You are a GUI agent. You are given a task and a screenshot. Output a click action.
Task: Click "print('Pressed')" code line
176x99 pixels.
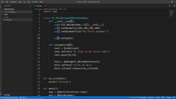coord(60,82)
